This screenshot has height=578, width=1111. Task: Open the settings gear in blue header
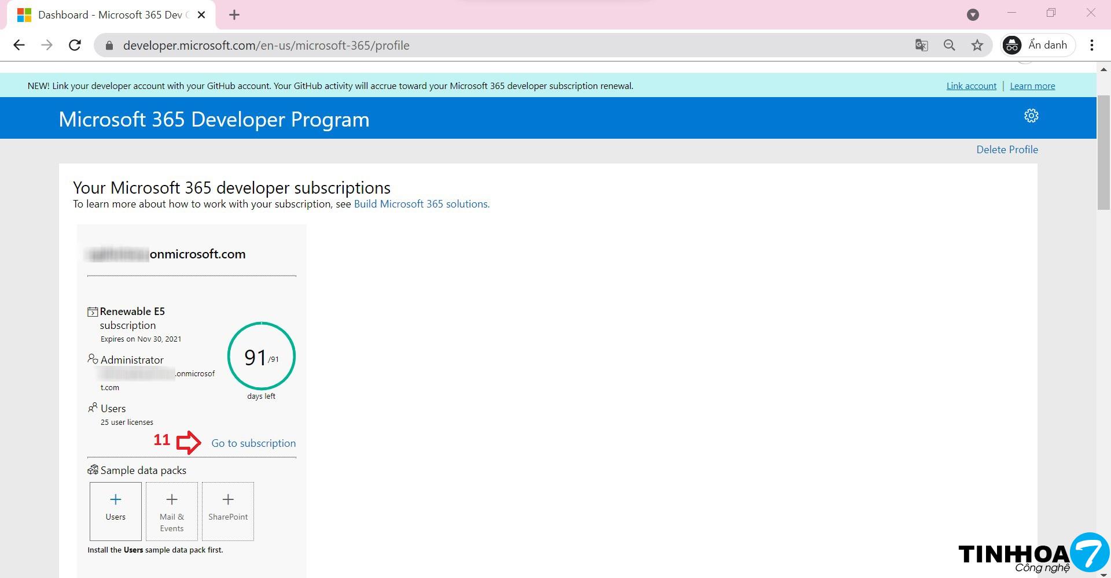coord(1031,116)
